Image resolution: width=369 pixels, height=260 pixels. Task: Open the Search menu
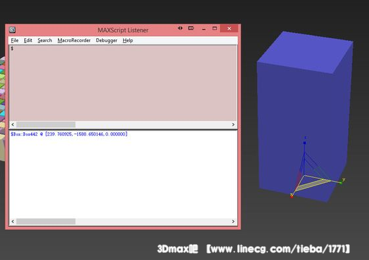click(x=45, y=40)
